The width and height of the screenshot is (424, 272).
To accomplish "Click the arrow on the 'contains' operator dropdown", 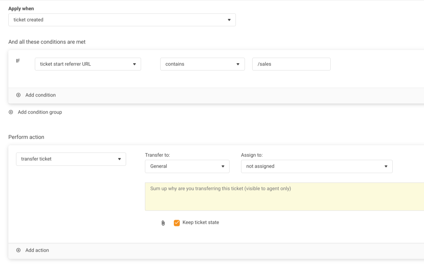I will coord(238,64).
